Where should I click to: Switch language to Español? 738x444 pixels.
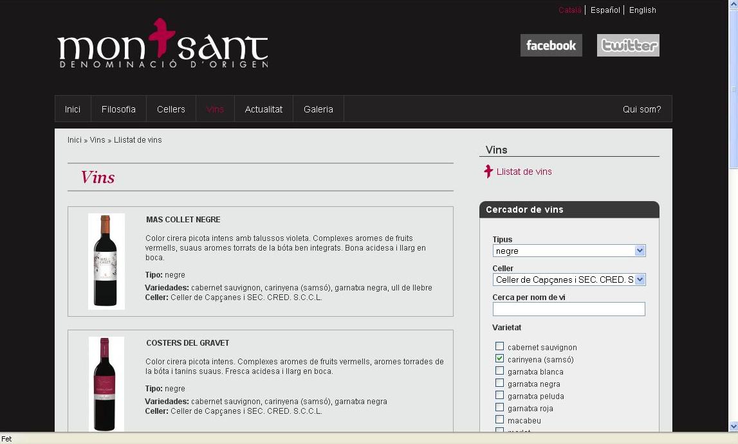tap(605, 10)
